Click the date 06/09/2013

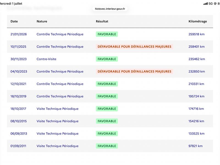click(19, 134)
